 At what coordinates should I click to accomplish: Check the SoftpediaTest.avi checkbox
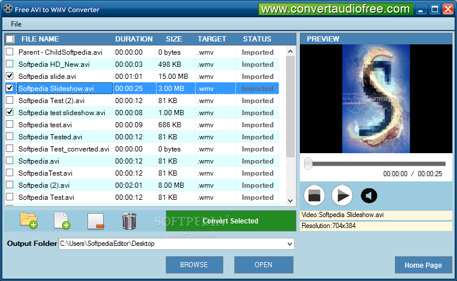(10, 173)
